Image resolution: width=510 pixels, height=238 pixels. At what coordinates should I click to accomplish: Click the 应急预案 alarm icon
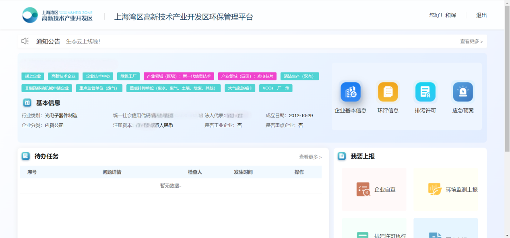(x=463, y=92)
